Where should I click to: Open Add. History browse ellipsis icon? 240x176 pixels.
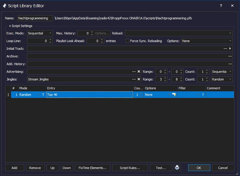pos(230,64)
